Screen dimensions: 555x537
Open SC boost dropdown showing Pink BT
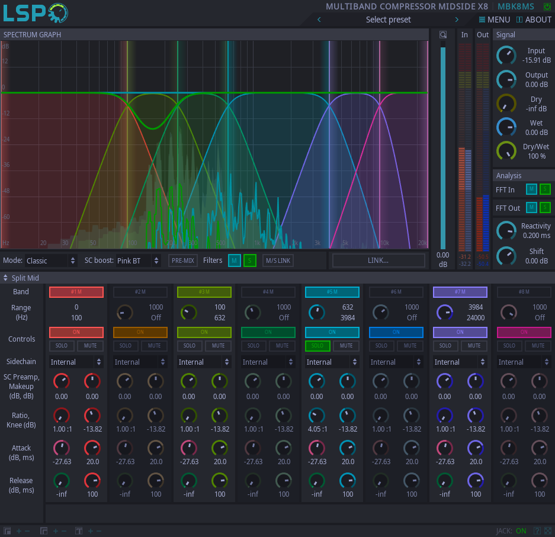pyautogui.click(x=137, y=261)
